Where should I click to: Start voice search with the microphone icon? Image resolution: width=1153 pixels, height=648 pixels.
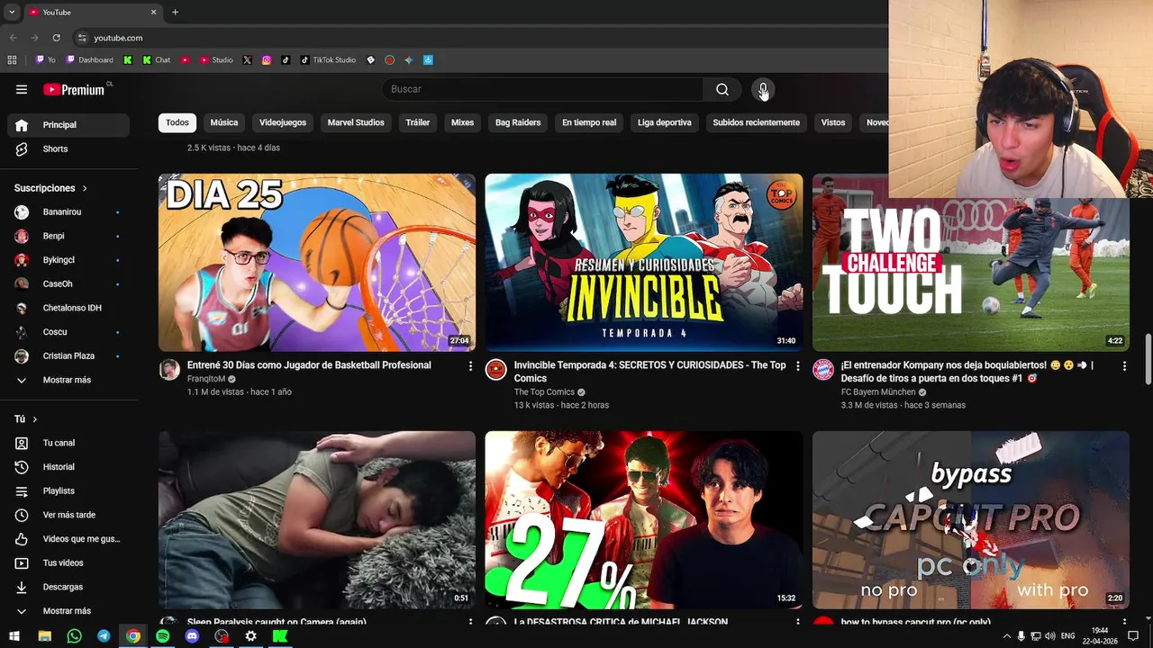click(763, 89)
